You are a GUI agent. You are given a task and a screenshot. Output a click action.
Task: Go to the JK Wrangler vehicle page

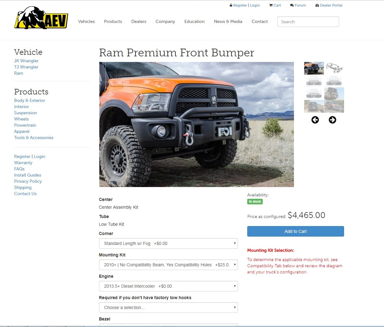tap(26, 61)
